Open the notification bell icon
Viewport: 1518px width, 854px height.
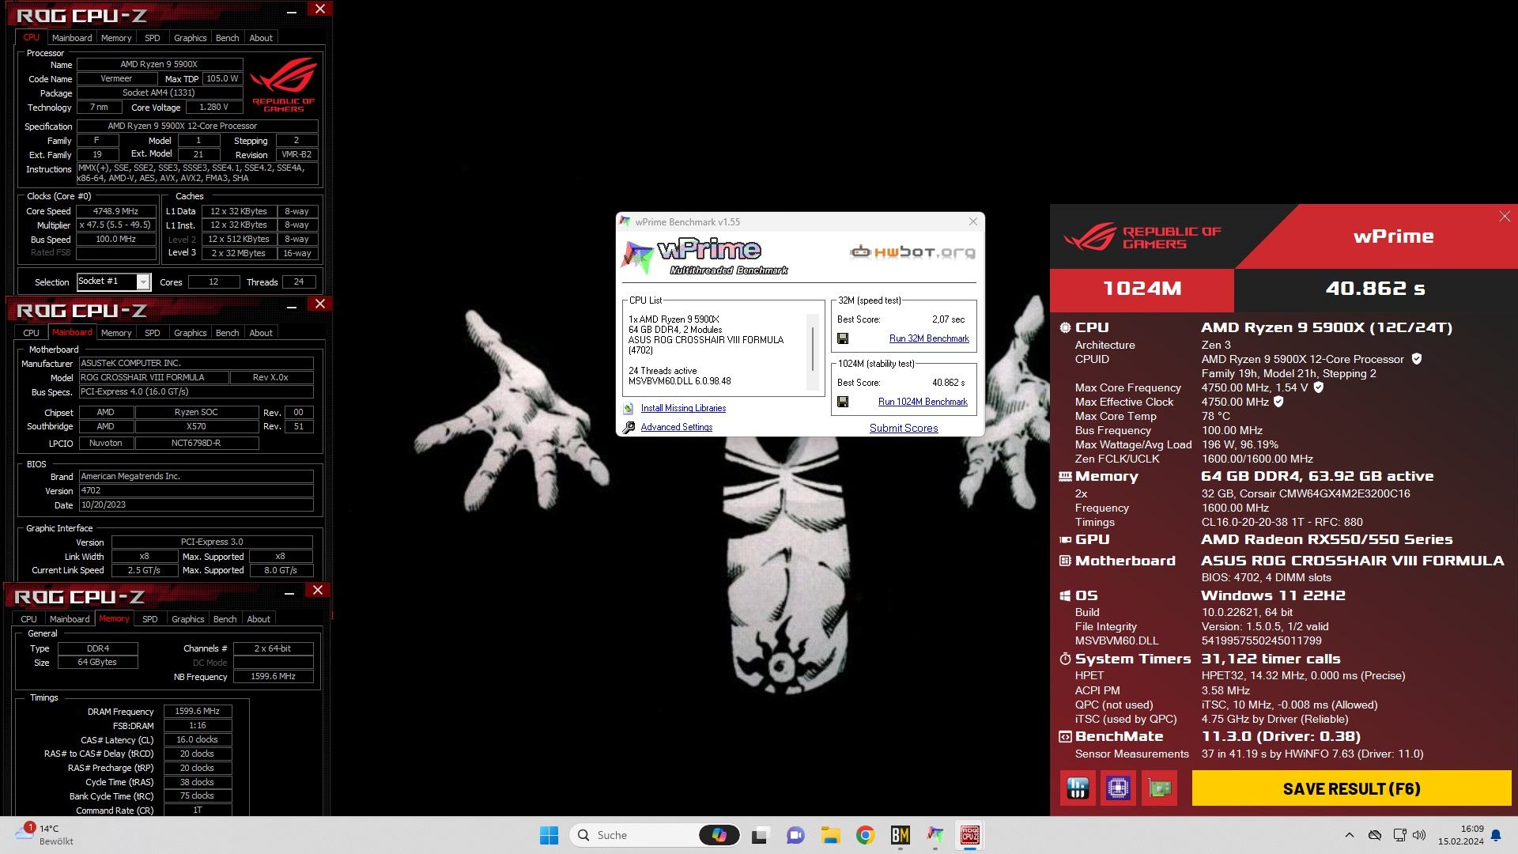click(x=1496, y=835)
